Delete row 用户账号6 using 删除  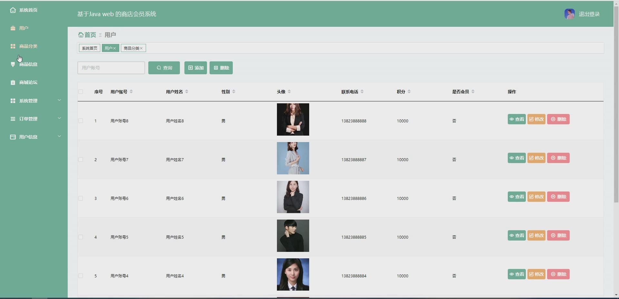[x=558, y=197]
